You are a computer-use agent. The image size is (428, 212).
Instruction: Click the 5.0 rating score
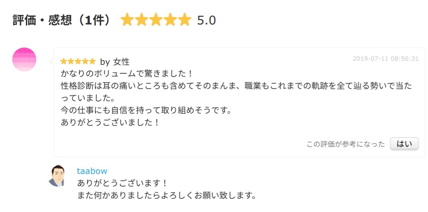[x=207, y=20]
